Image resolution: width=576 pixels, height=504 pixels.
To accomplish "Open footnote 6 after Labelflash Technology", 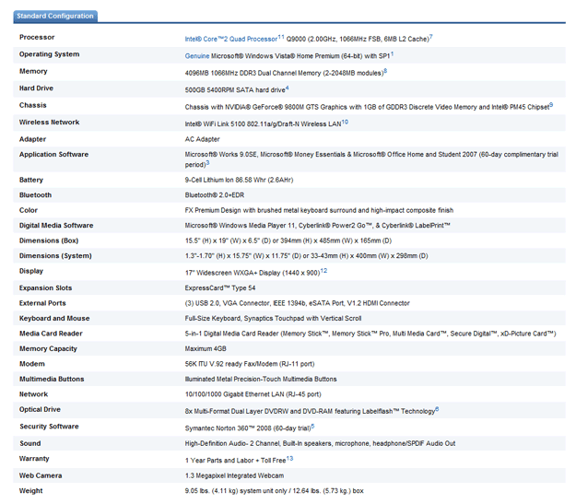I will pyautogui.click(x=437, y=409).
